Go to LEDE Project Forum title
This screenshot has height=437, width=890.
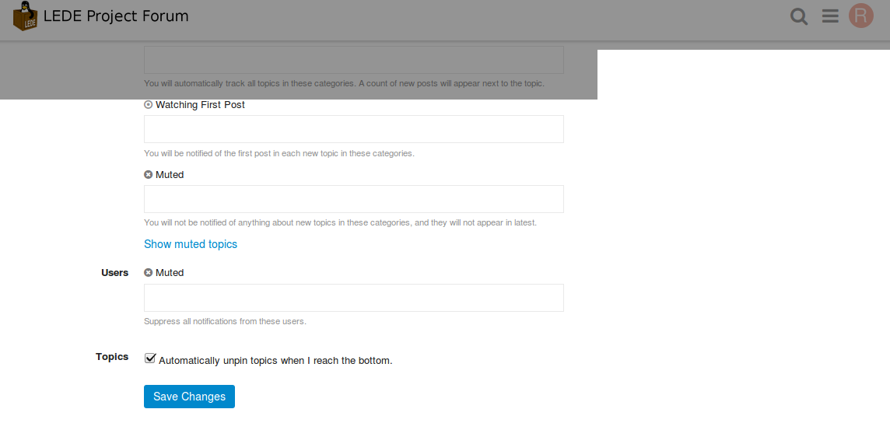click(x=116, y=16)
